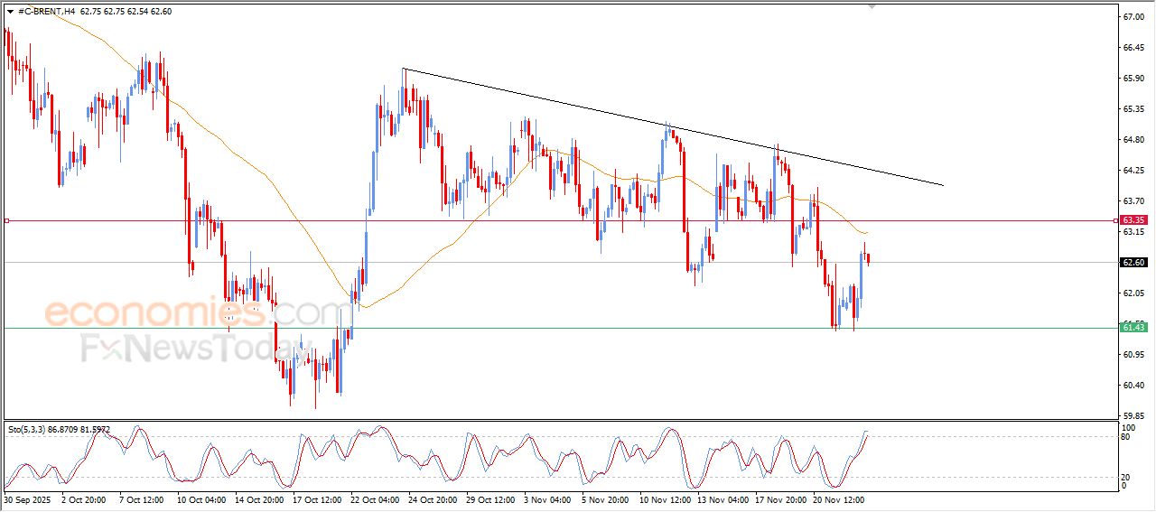Click the 67.00 price scale value

click(1133, 17)
